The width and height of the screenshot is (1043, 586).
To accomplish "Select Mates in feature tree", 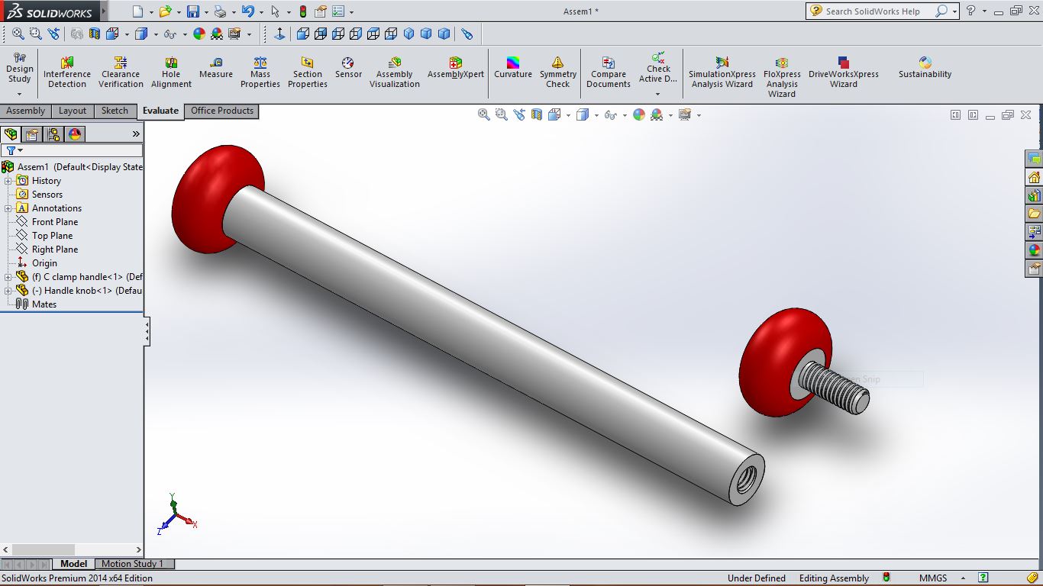I will [44, 304].
